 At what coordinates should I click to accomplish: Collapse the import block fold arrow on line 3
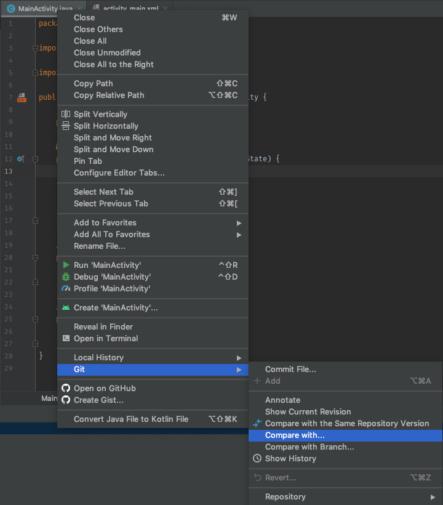click(35, 47)
